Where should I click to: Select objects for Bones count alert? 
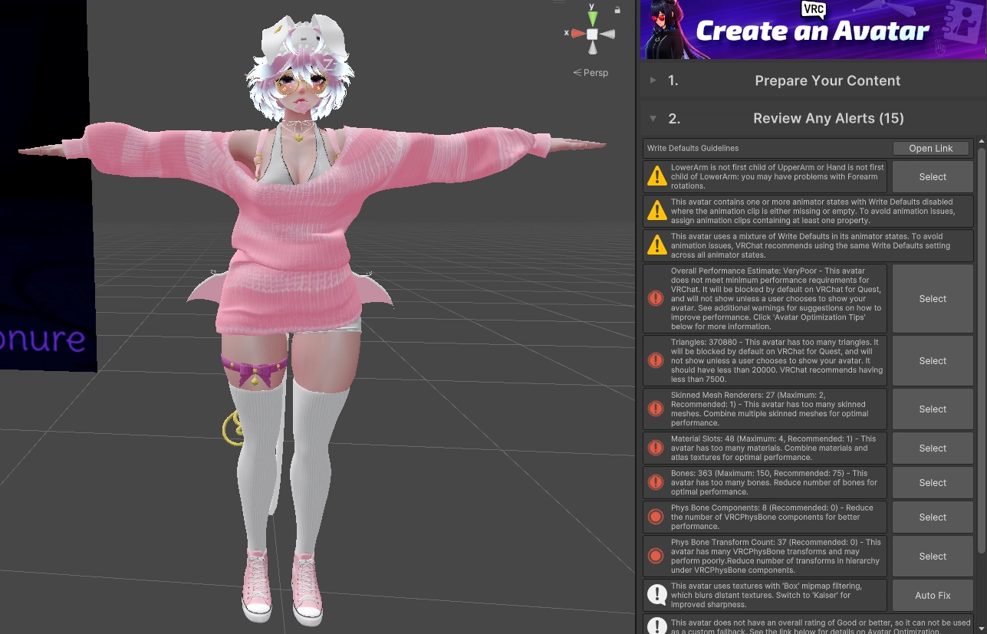click(x=933, y=483)
